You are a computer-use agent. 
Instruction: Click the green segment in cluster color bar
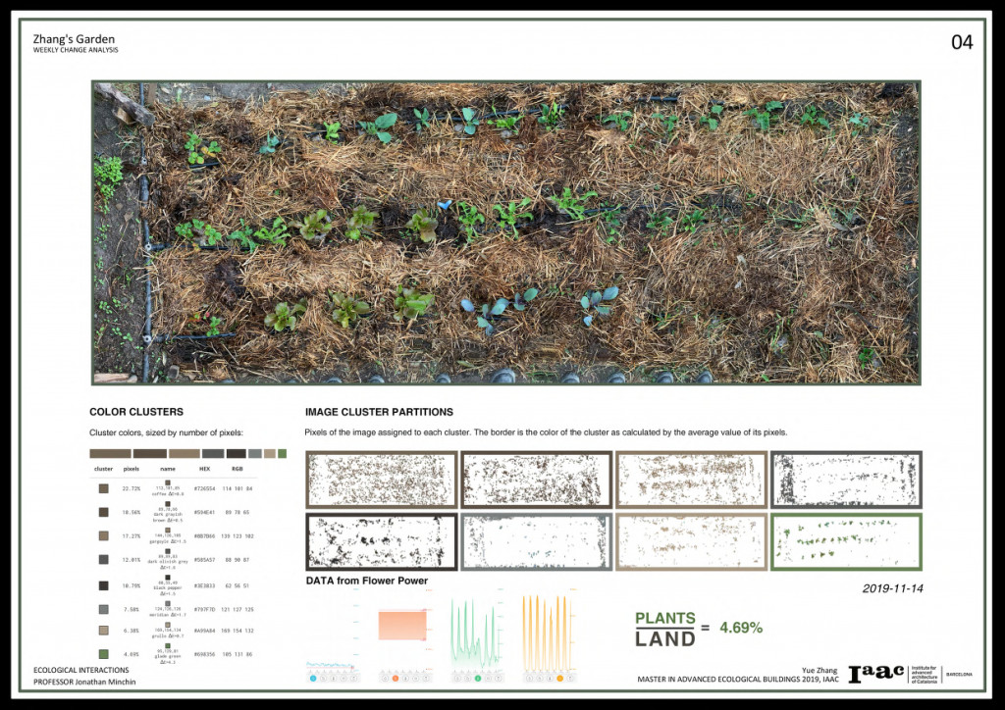pos(282,454)
